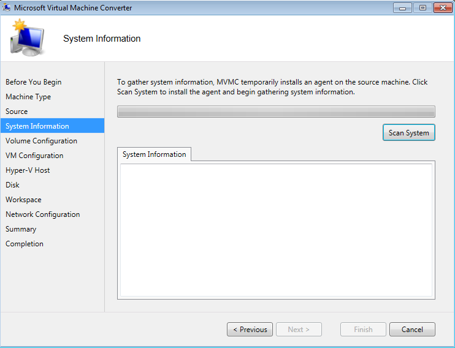The width and height of the screenshot is (455, 348).
Task: Click inside the System Information results pane
Action: click(276, 230)
